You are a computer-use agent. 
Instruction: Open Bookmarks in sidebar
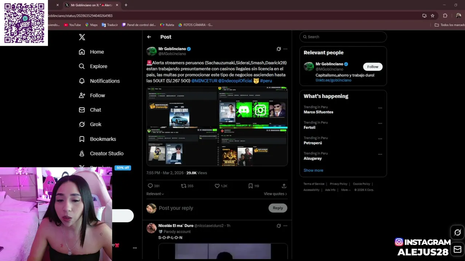tap(97, 139)
